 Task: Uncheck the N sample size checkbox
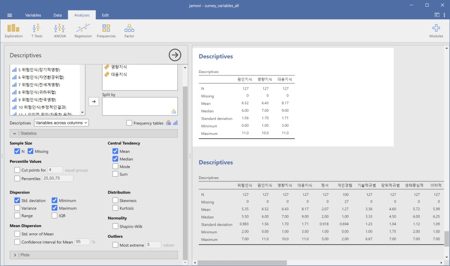[17, 151]
